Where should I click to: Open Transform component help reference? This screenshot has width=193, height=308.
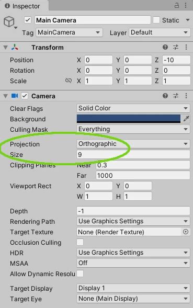coord(165,47)
